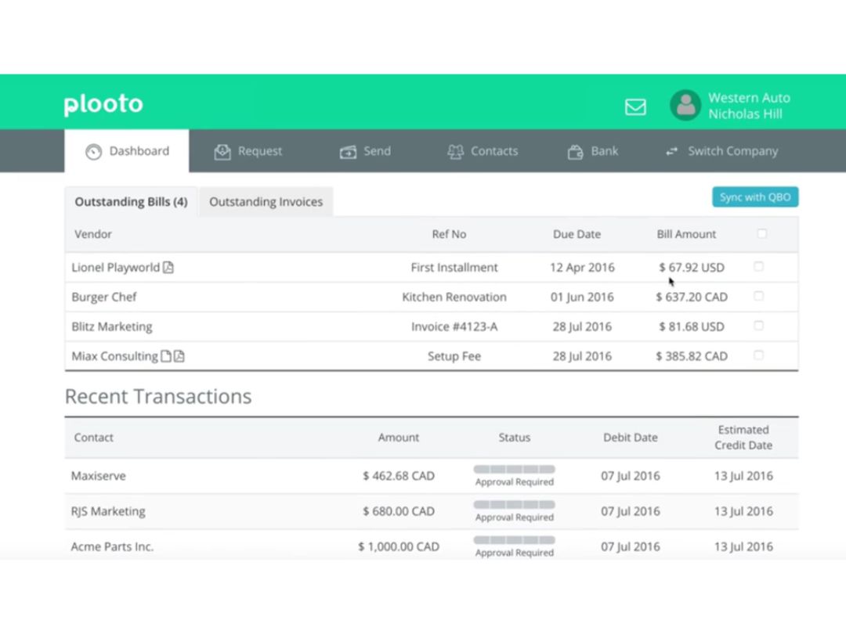Open Miax Consulting document attachment icon
The width and height of the screenshot is (846, 634).
[x=166, y=356]
